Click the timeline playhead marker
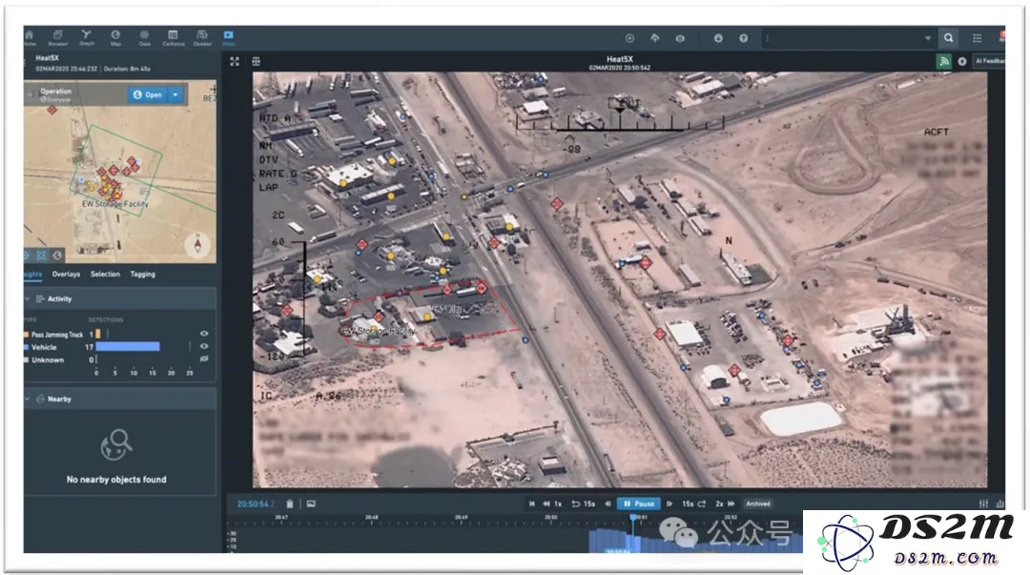Image resolution: width=1030 pixels, height=575 pixels. [632, 518]
